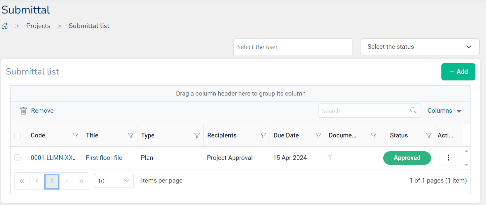
Task: Toggle the select-all checkbox in header
Action: pos(18,136)
